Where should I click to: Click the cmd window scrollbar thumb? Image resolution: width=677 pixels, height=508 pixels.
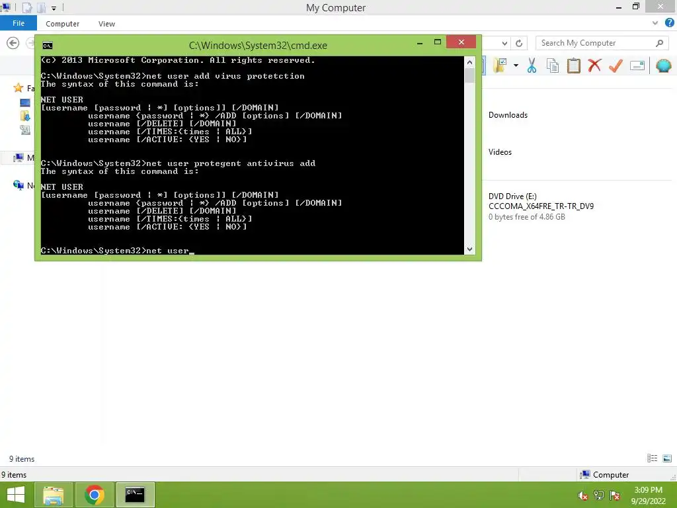coord(469,75)
